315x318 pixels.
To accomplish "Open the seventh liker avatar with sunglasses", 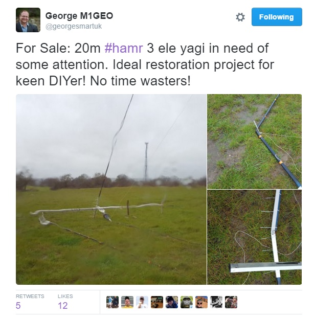I will tap(201, 302).
